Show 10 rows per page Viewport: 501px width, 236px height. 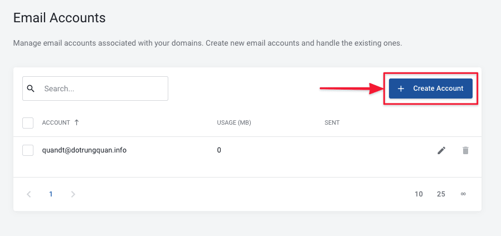[419, 194]
